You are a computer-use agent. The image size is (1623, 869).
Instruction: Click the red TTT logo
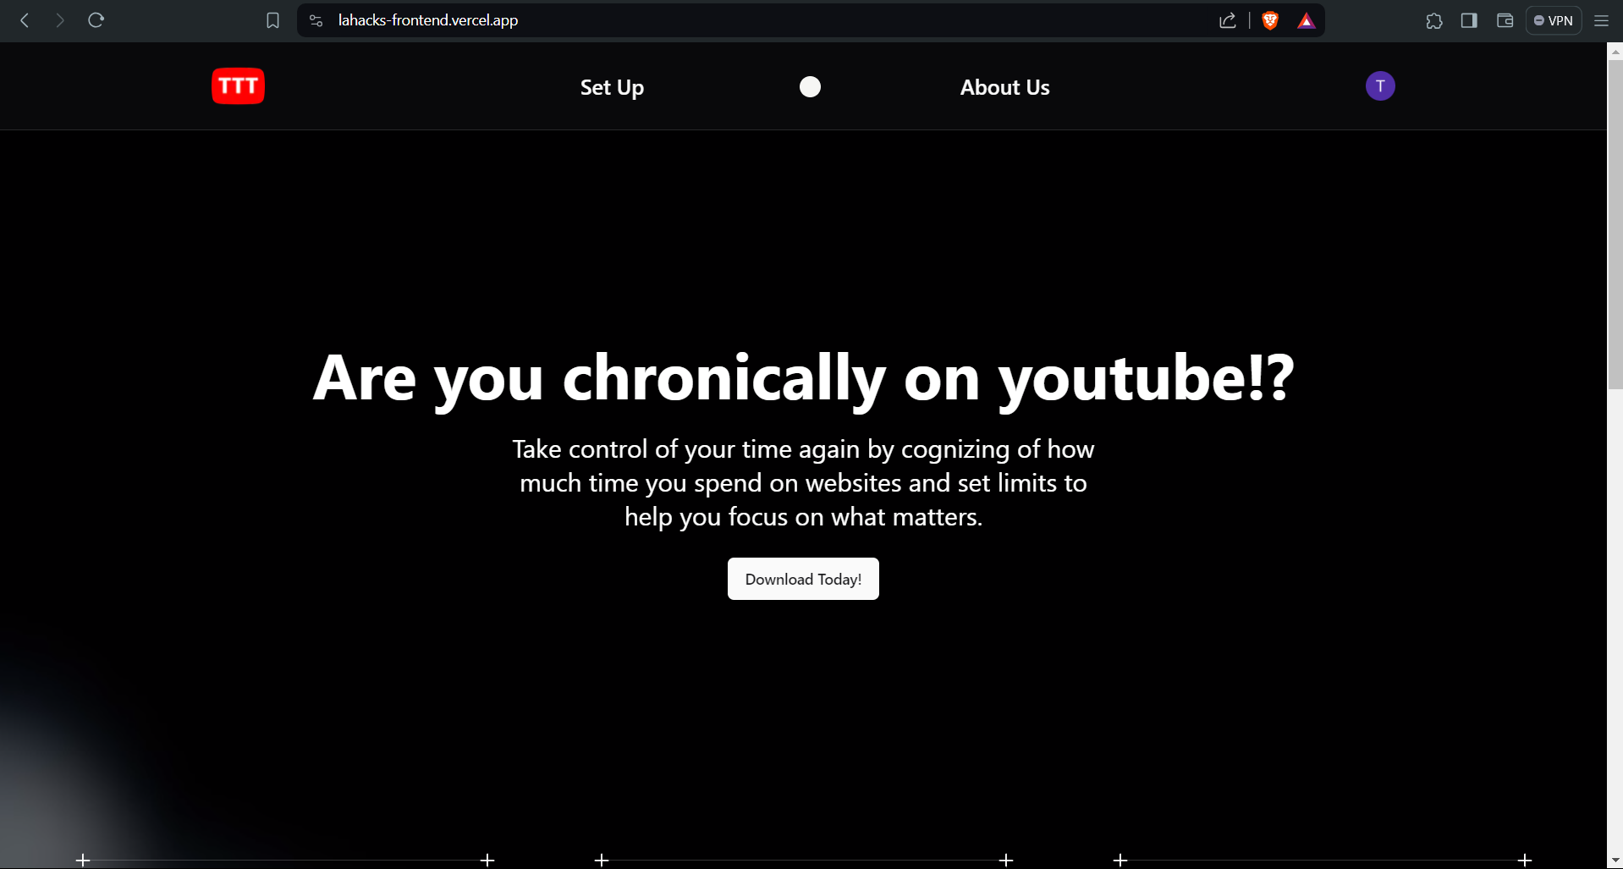(x=238, y=86)
